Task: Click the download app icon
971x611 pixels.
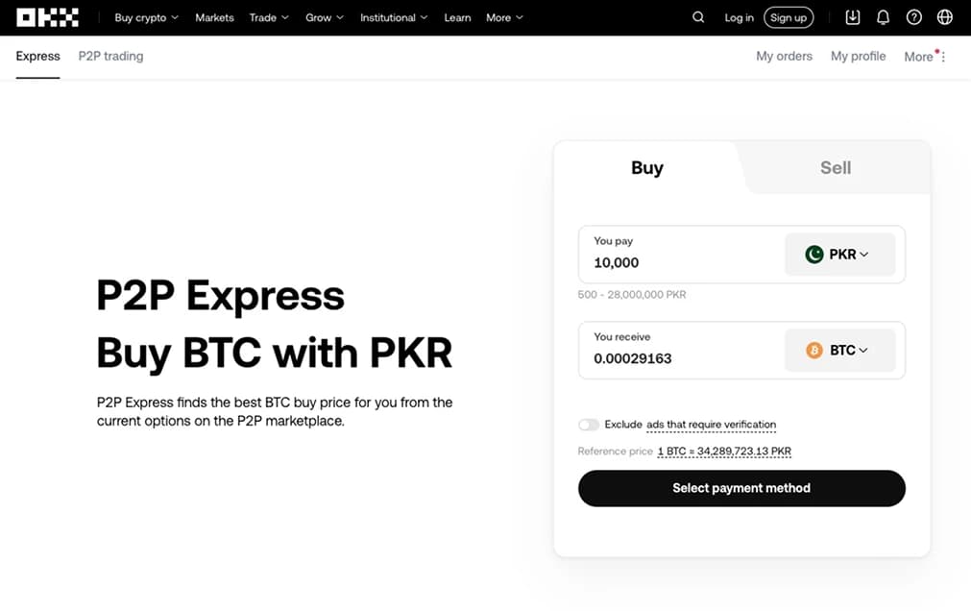Action: (853, 17)
